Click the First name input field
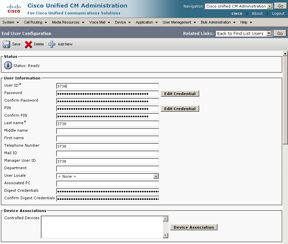The image size is (288, 244). tap(107, 138)
